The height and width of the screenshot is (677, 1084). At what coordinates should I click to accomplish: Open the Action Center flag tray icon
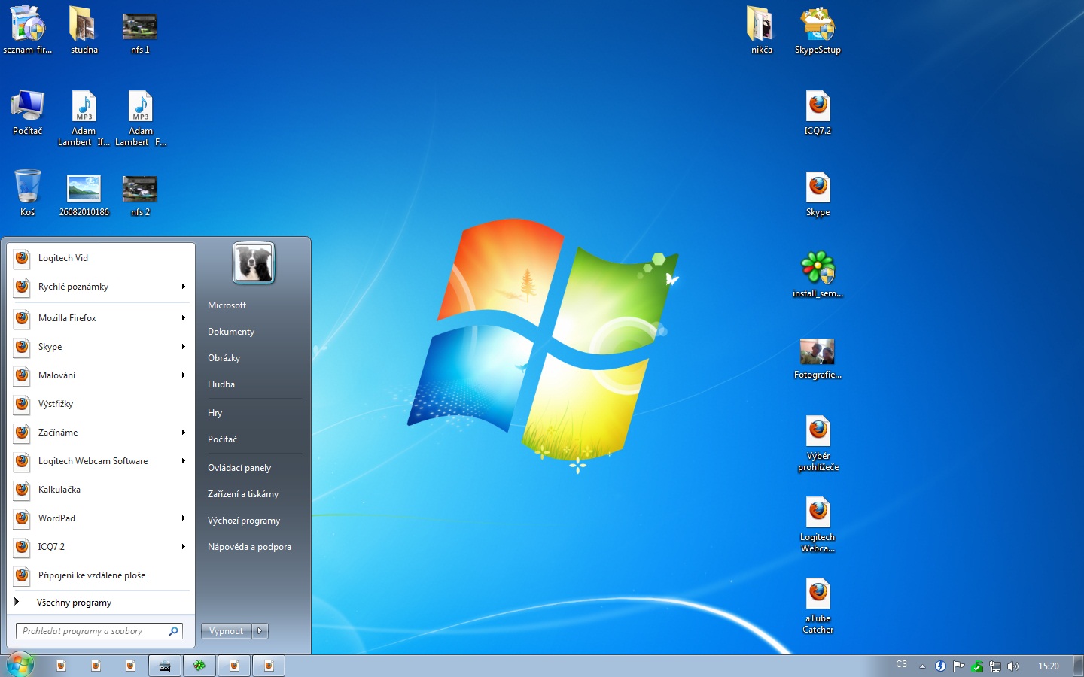(x=958, y=666)
